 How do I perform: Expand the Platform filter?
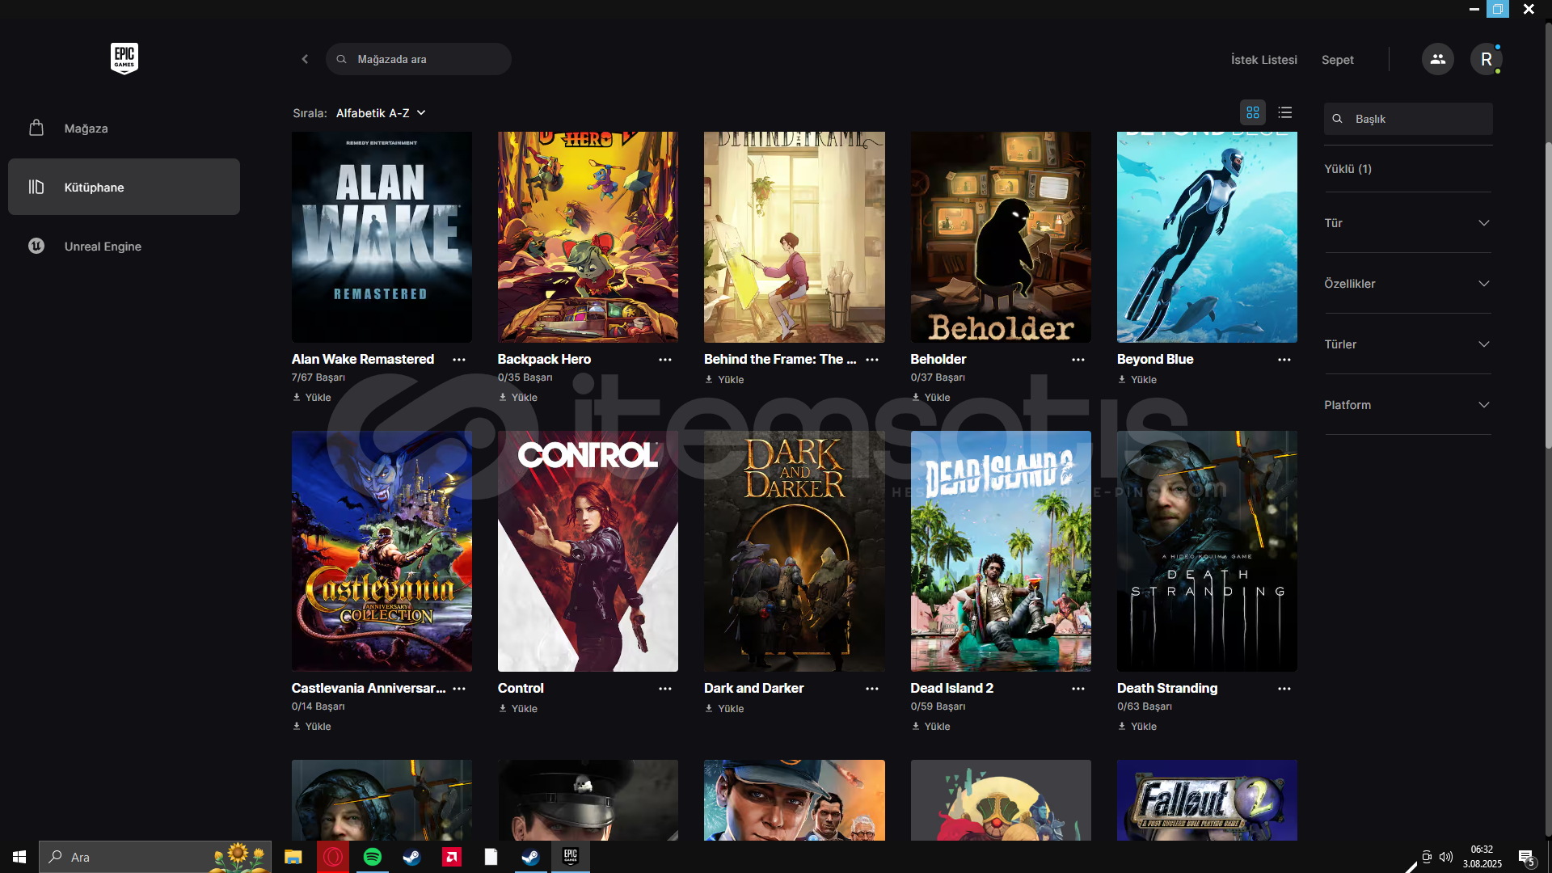click(x=1407, y=405)
